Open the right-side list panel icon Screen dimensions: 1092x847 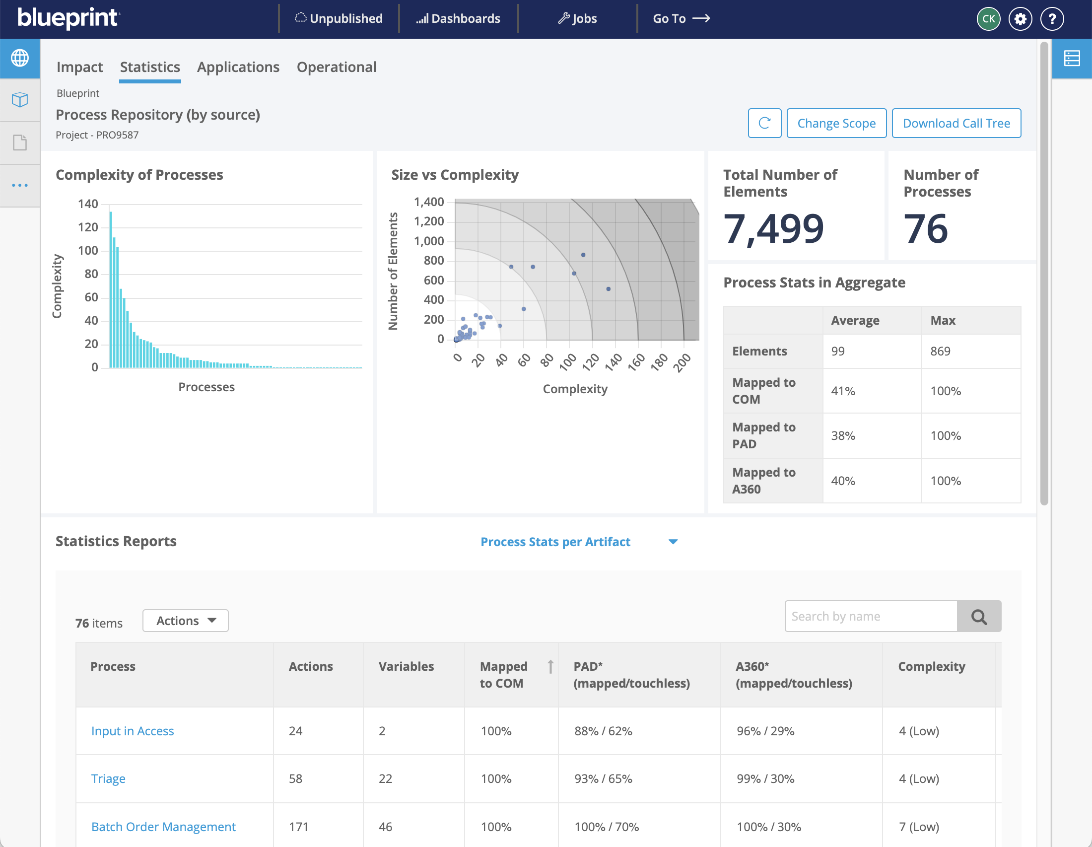click(x=1072, y=59)
